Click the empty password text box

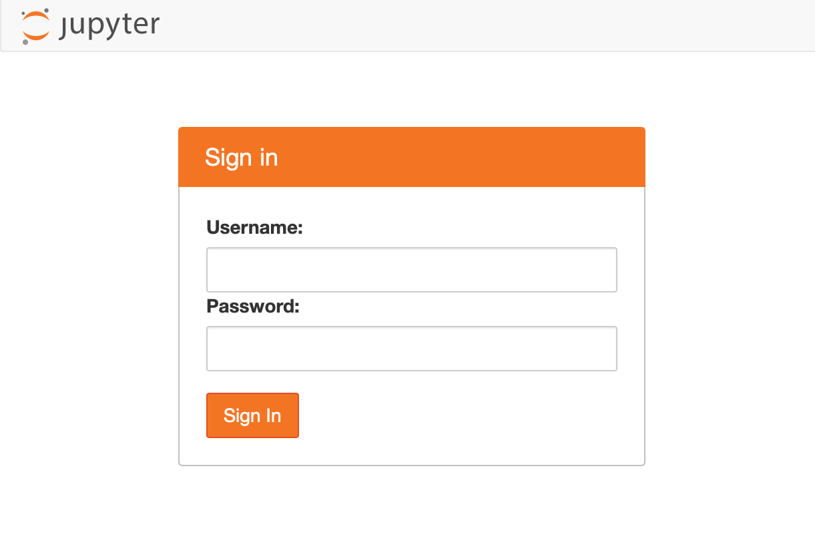coord(411,348)
